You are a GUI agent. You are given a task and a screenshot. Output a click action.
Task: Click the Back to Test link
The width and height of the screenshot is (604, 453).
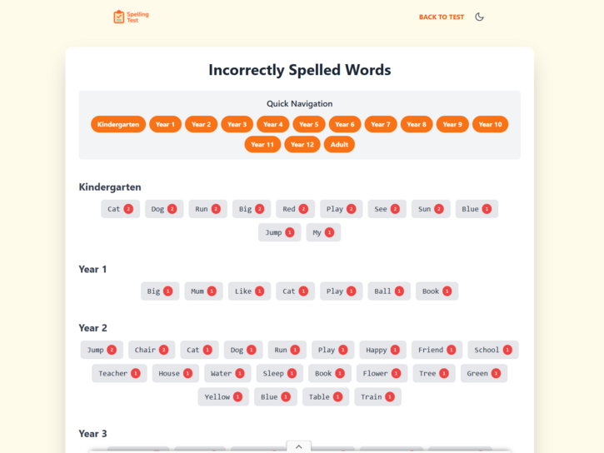click(441, 17)
